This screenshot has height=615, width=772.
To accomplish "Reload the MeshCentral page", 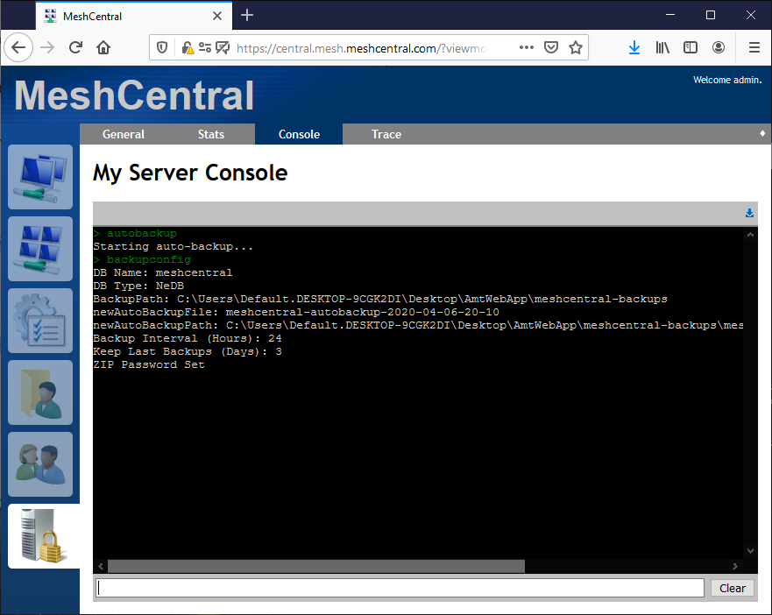I will (75, 48).
